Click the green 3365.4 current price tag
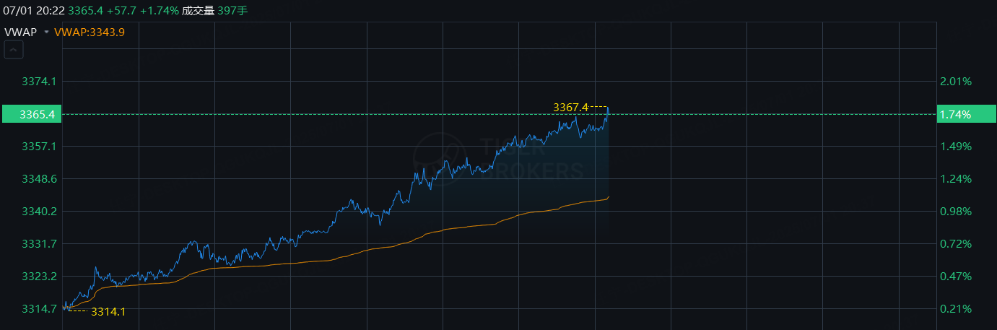The height and width of the screenshot is (330, 997). (x=30, y=114)
